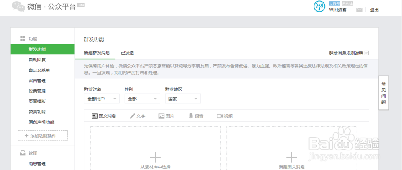Open the 群发对象 全部用户 dropdown
The width and height of the screenshot is (402, 170).
click(x=102, y=99)
